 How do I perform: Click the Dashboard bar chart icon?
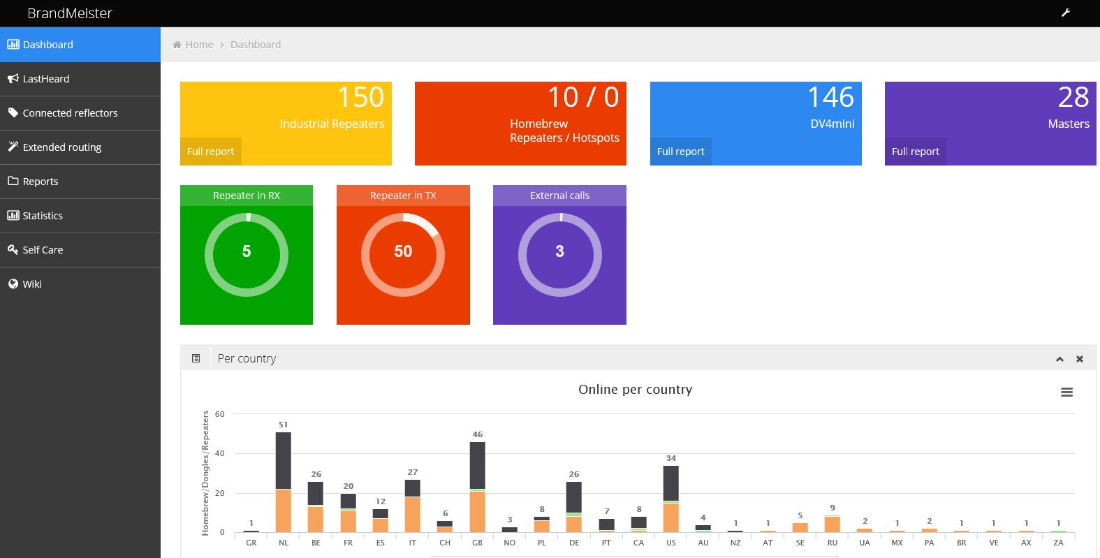(13, 45)
